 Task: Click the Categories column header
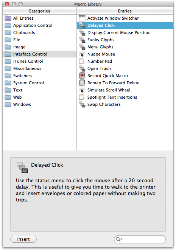point(39,11)
